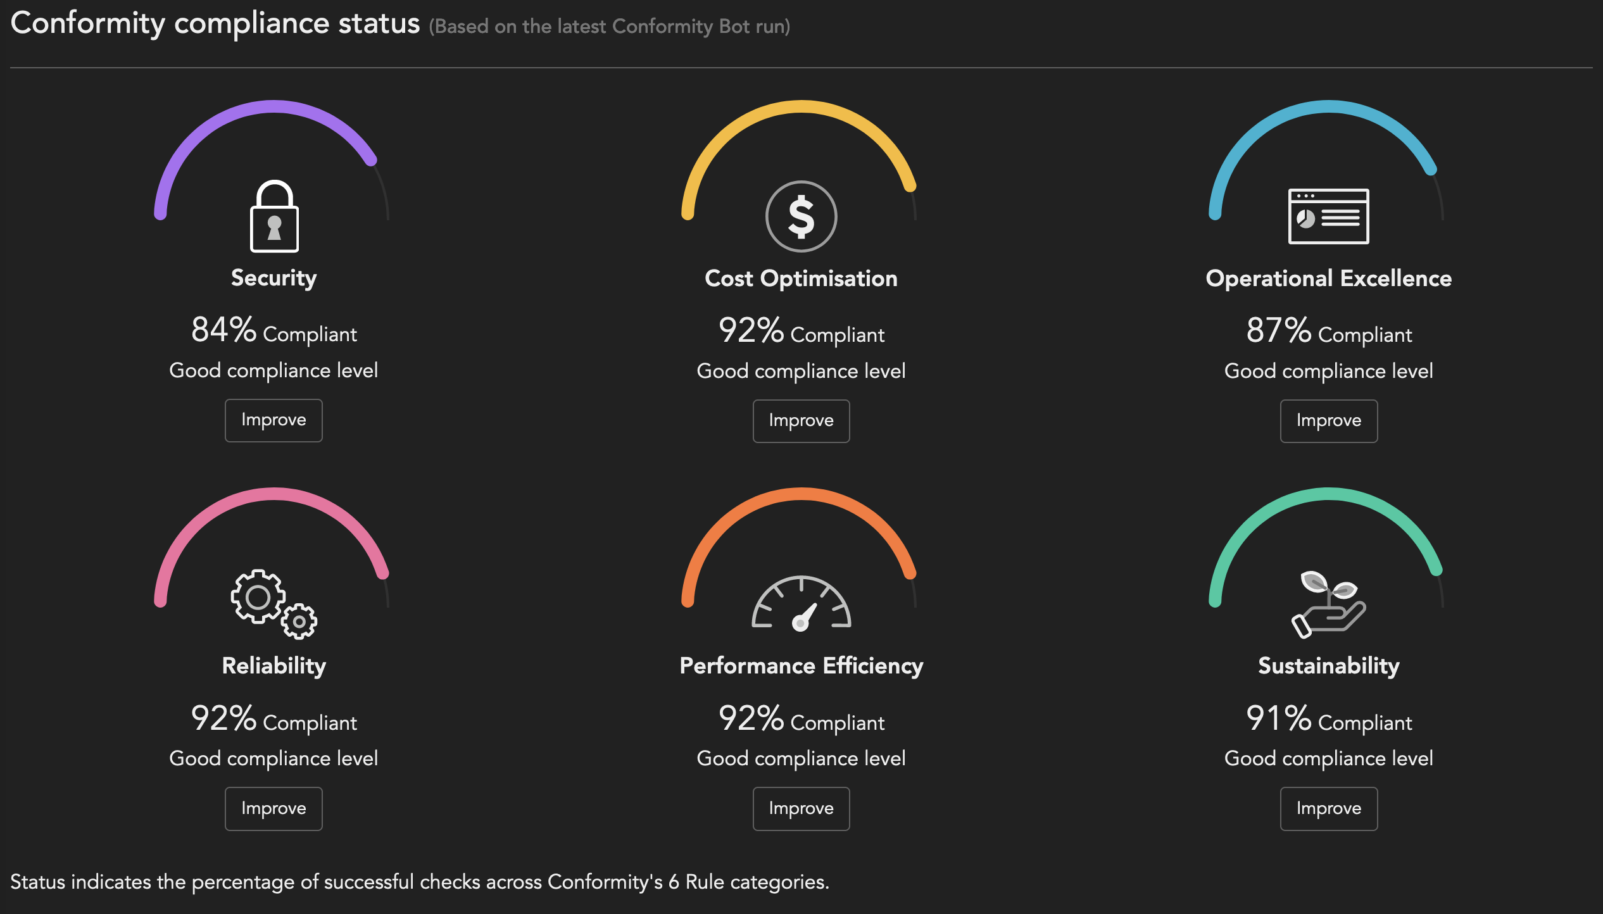Click the Conformity compliance status heading
1603x914 pixels.
click(215, 24)
